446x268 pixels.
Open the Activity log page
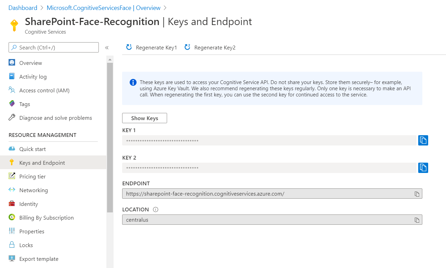pyautogui.click(x=33, y=77)
